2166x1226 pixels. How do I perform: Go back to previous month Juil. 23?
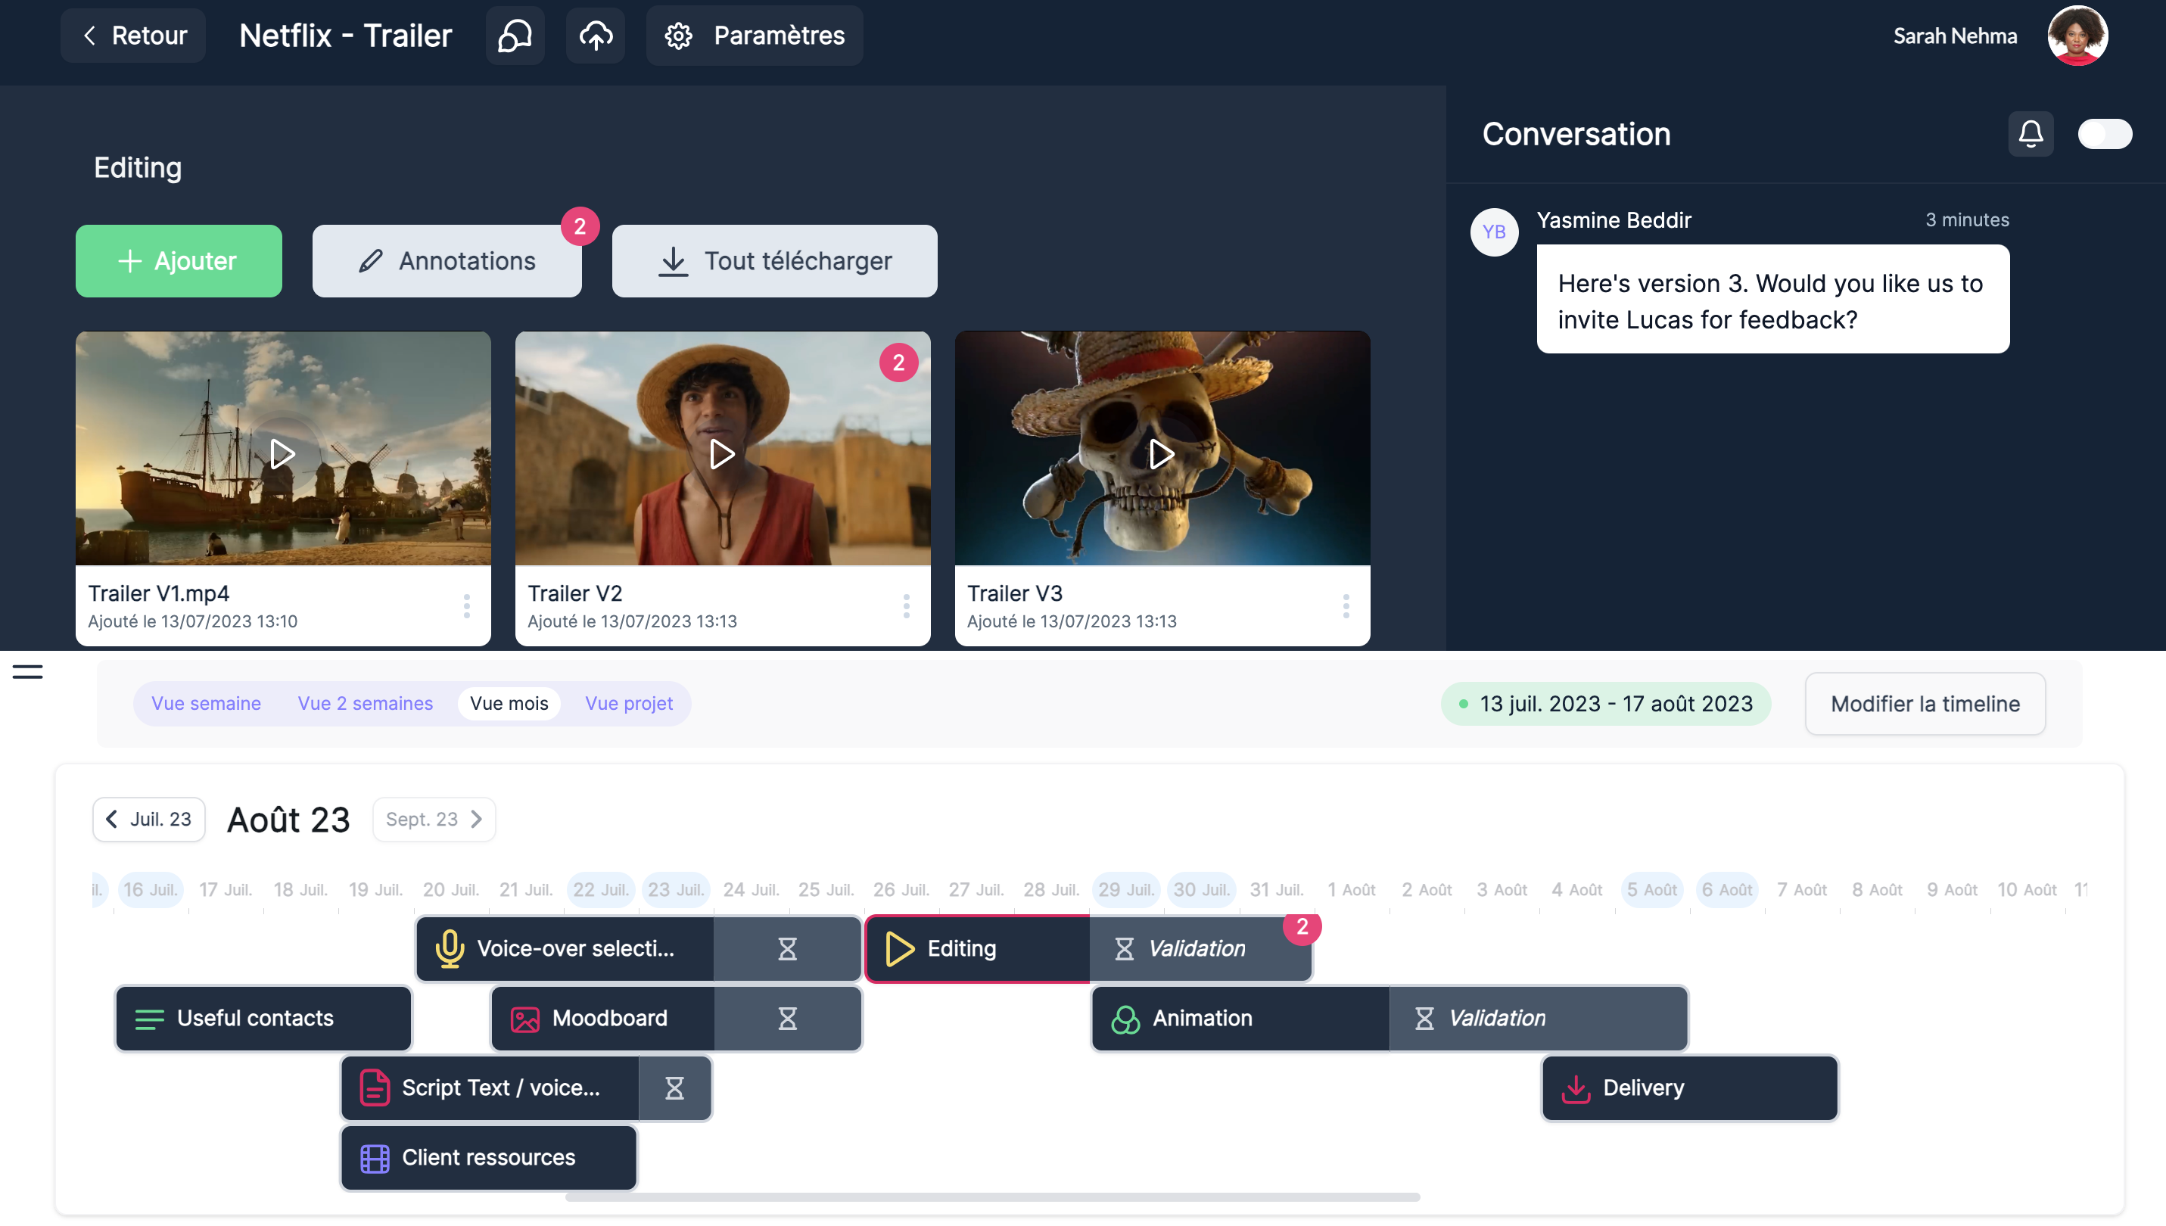149,820
